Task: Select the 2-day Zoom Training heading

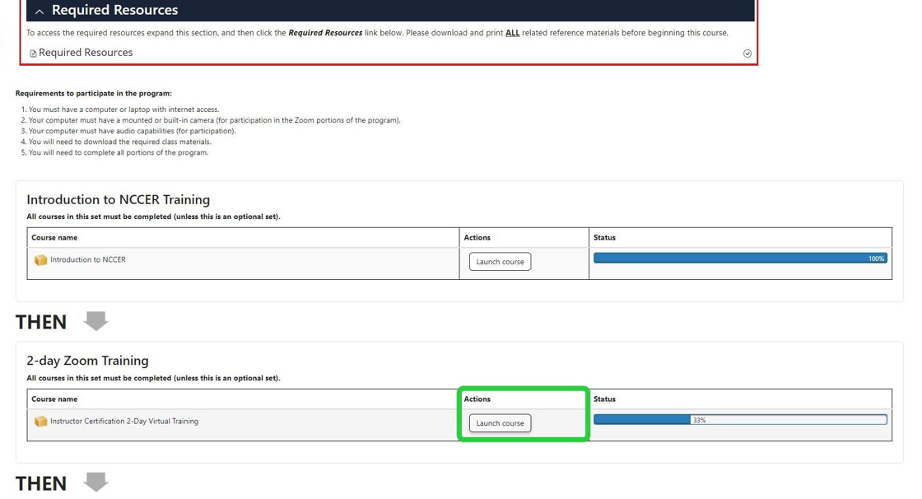Action: point(87,361)
